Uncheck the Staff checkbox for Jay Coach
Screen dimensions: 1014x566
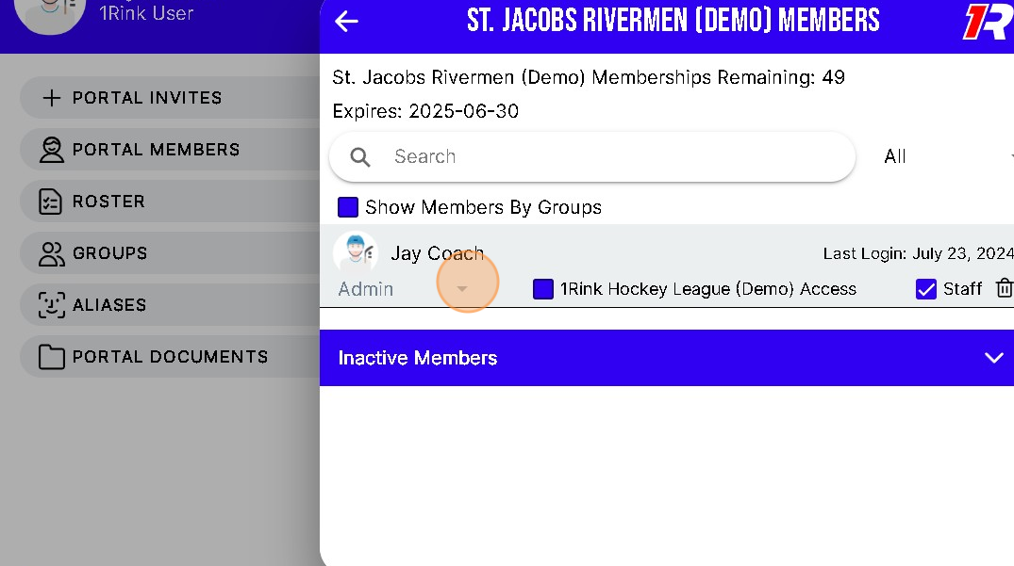[926, 289]
